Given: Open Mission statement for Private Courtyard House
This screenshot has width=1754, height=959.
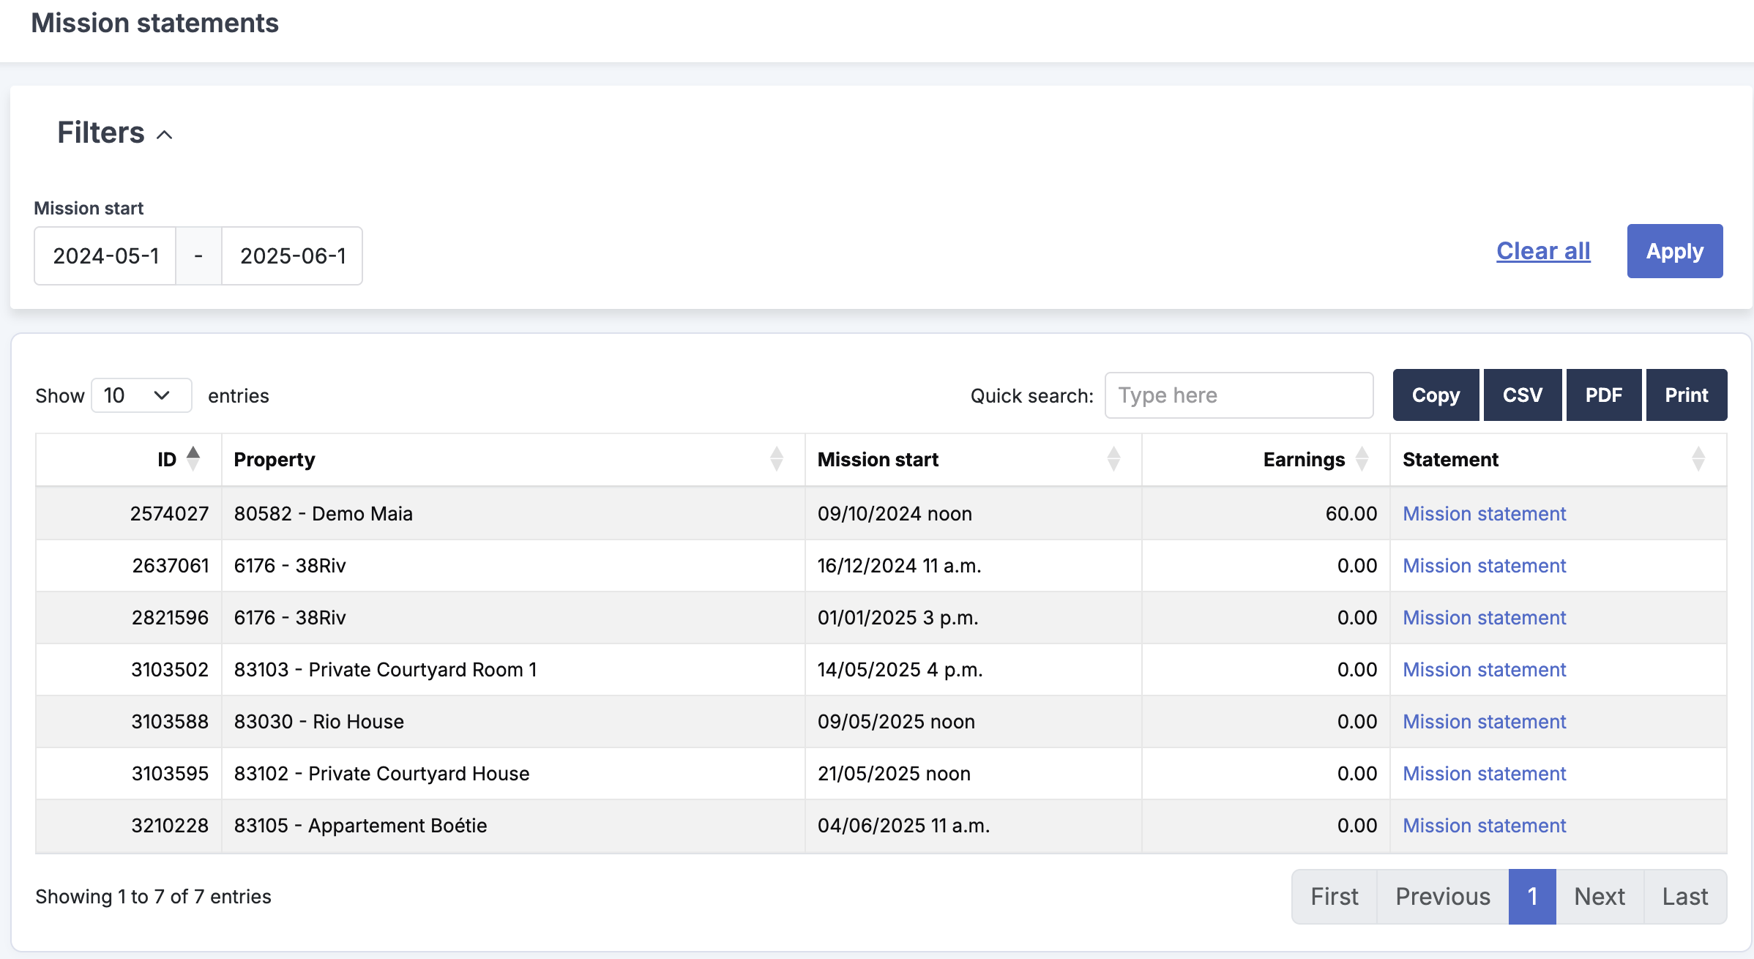Looking at the screenshot, I should pos(1484,774).
